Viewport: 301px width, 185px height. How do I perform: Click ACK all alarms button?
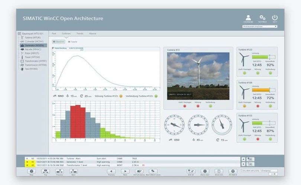point(139,171)
